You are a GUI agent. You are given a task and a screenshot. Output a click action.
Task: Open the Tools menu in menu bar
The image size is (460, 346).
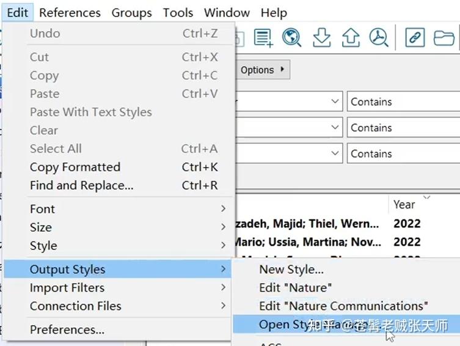coord(178,12)
